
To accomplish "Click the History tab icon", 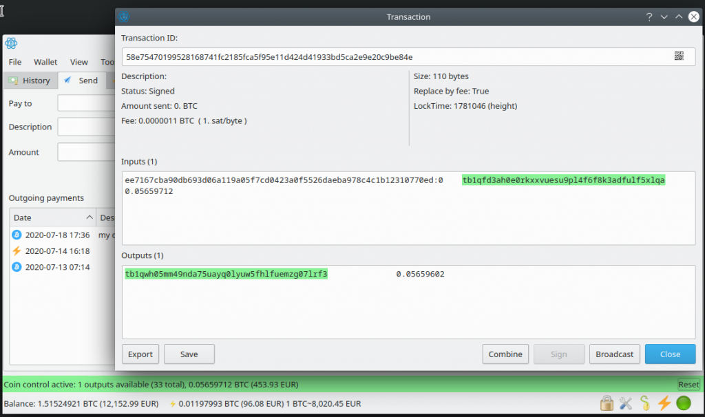I will point(13,81).
